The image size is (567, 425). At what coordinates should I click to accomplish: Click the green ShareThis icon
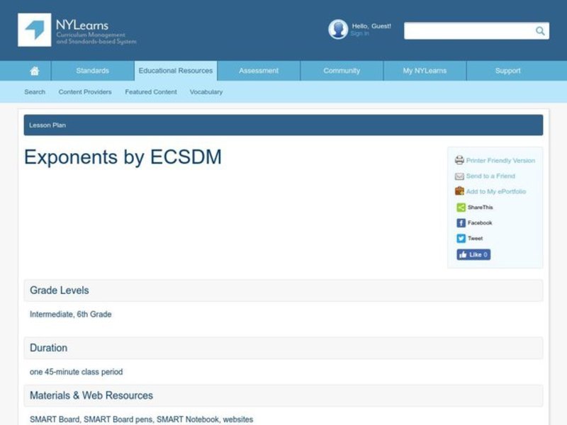click(x=461, y=208)
